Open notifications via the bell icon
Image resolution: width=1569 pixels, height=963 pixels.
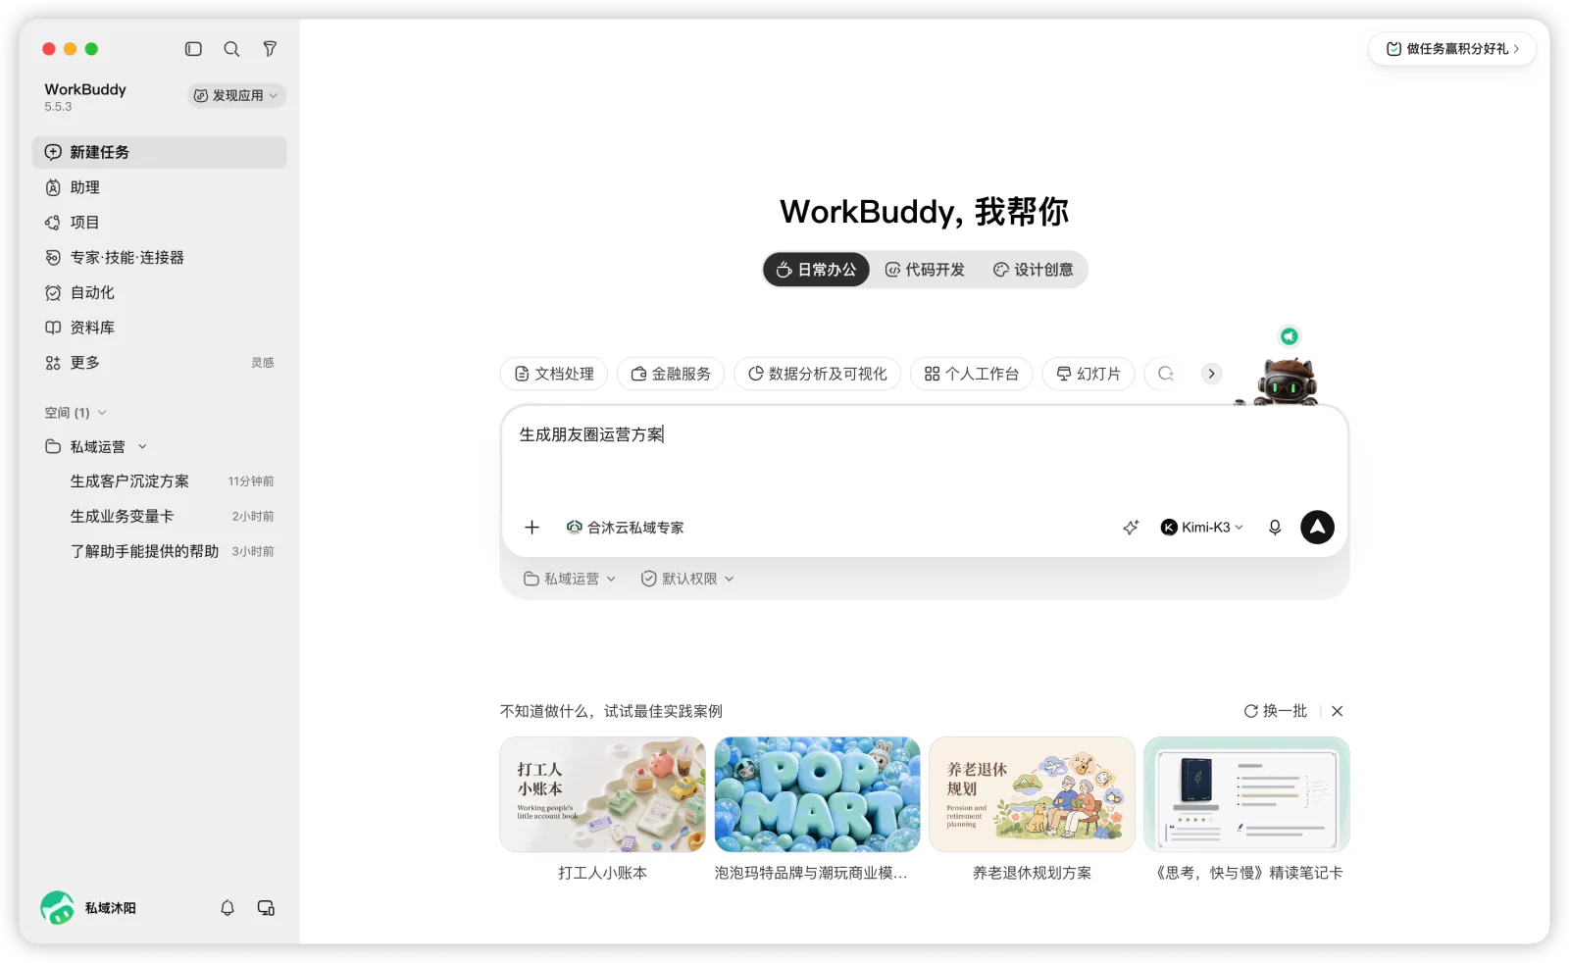click(x=228, y=908)
